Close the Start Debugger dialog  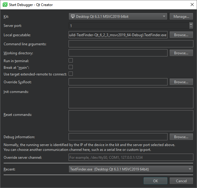click(x=192, y=4)
